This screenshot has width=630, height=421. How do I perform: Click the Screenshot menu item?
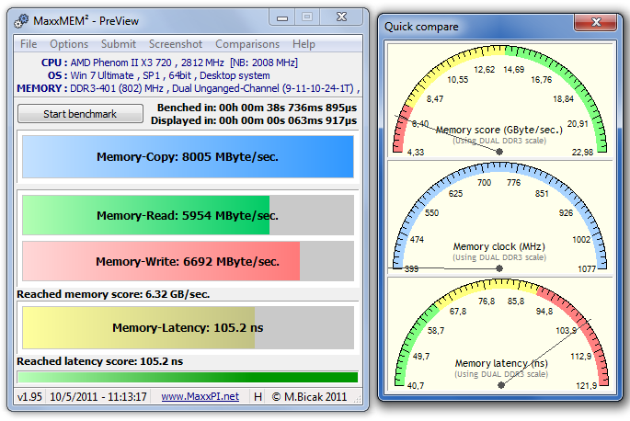(176, 44)
